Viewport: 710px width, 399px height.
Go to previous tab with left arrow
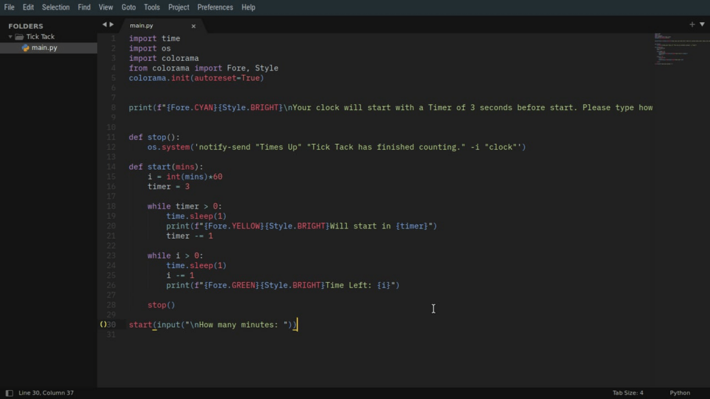point(104,24)
